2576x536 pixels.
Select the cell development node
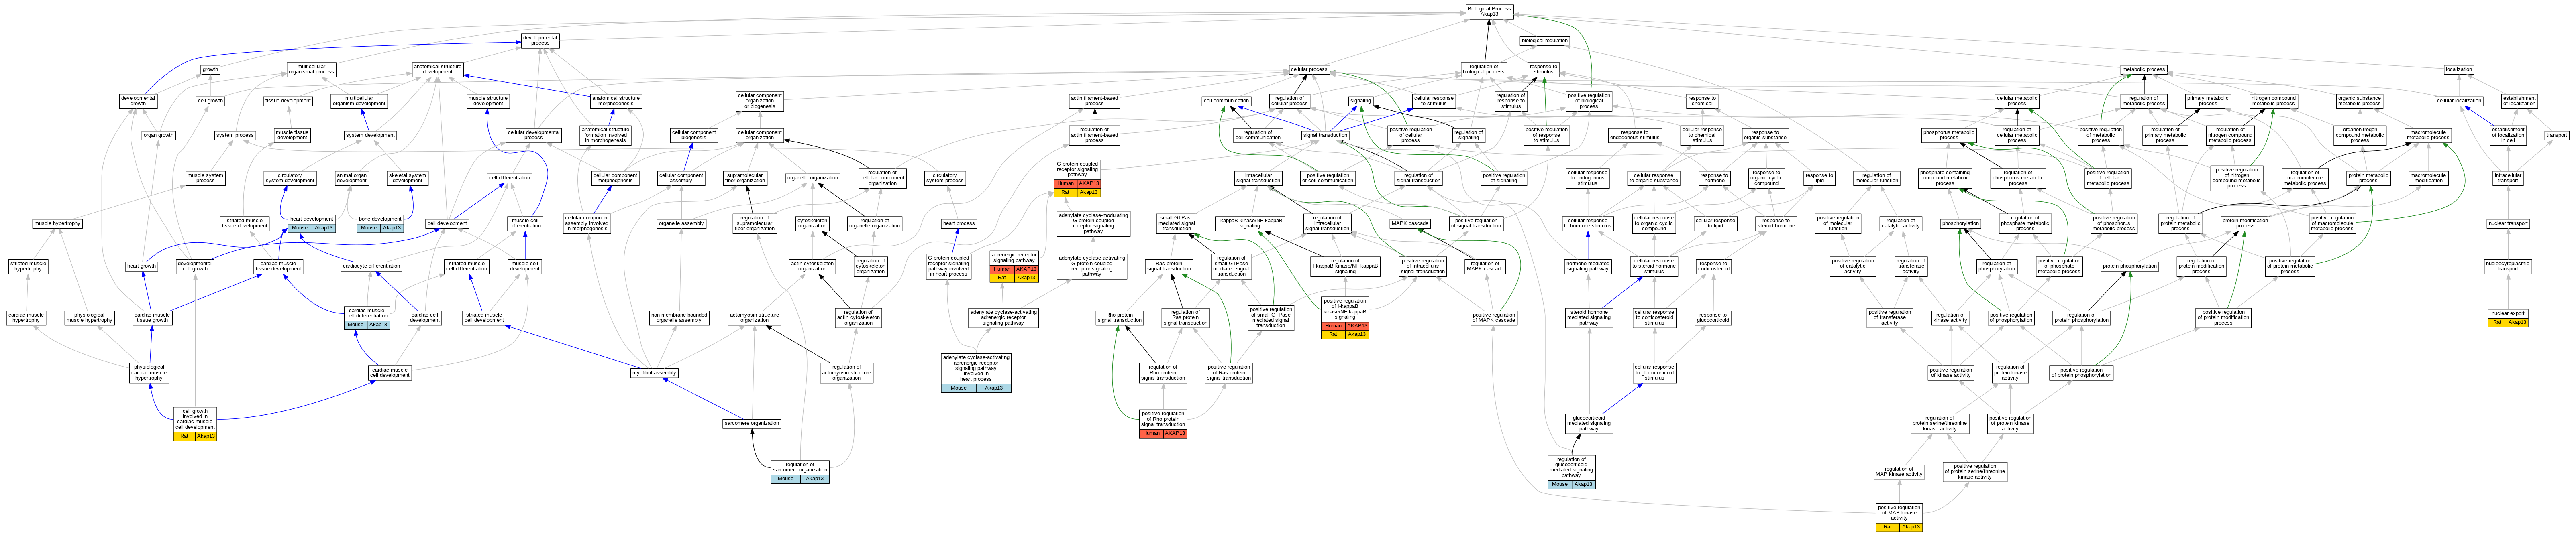[447, 224]
